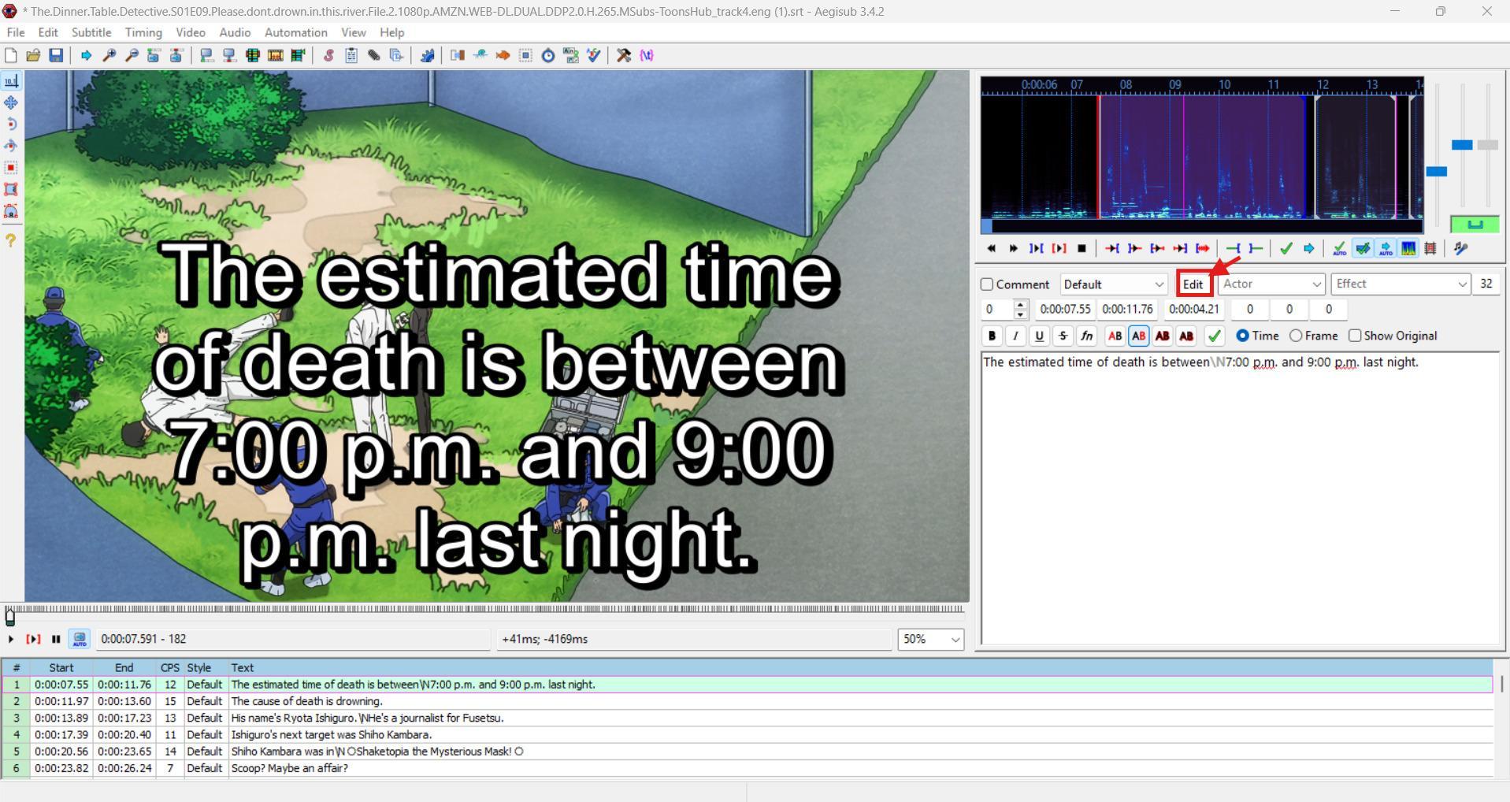This screenshot has width=1510, height=802.
Task: Select the Time radio button
Action: tap(1242, 336)
